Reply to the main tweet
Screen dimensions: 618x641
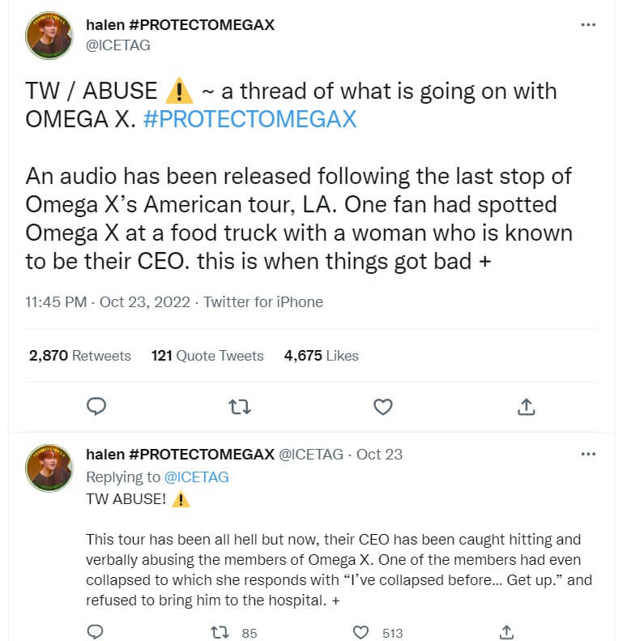96,405
